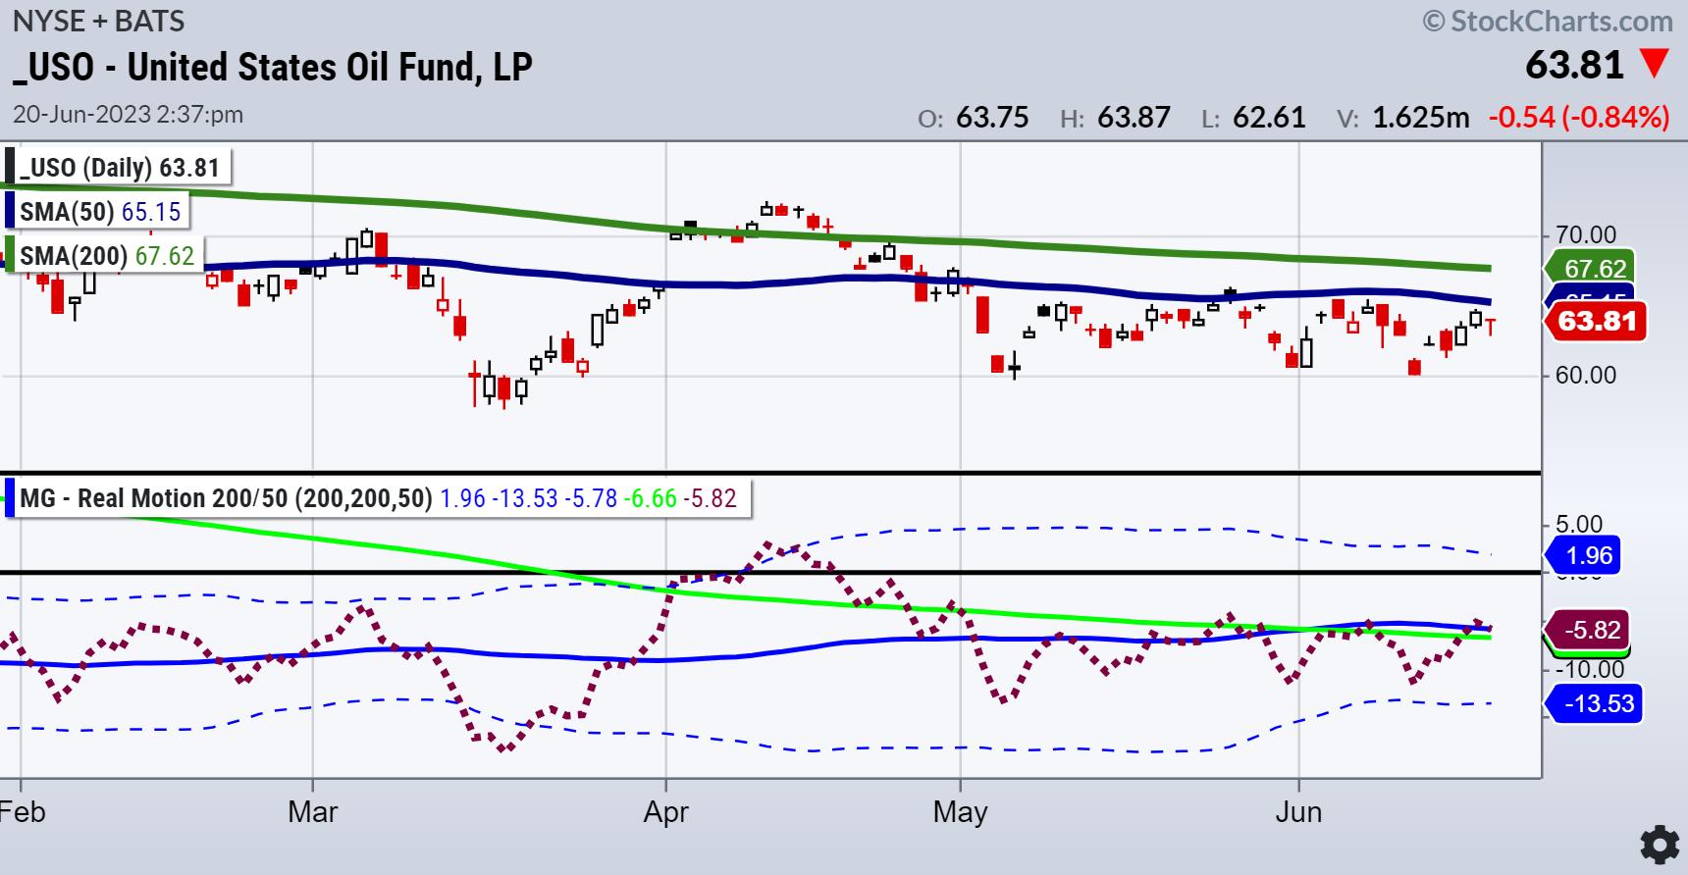Viewport: 1688px width, 875px height.
Task: Click the Jun date axis label
Action: [1298, 812]
